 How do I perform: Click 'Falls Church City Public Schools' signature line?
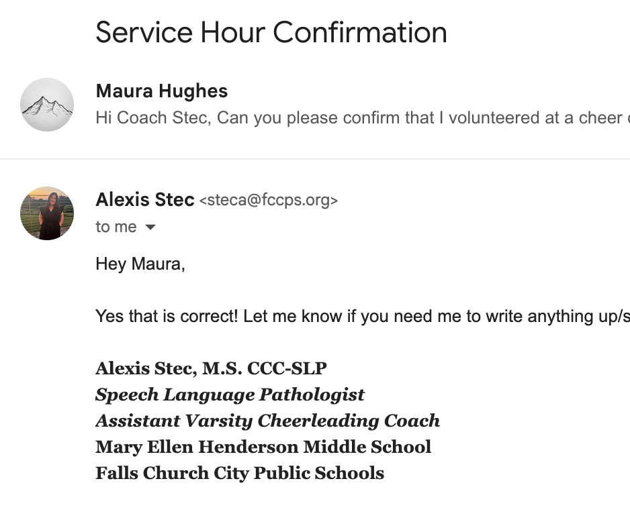pyautogui.click(x=240, y=473)
